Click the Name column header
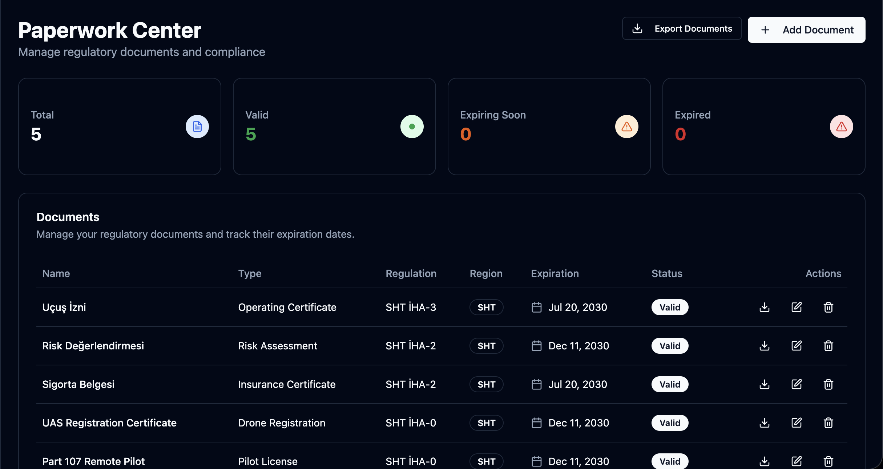 [x=56, y=273]
